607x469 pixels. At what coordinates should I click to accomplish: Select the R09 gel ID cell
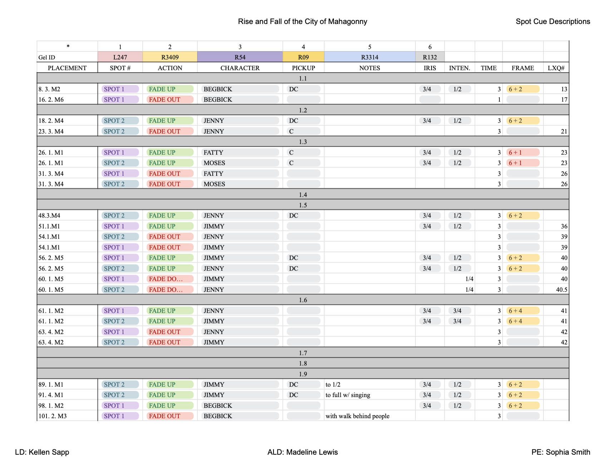pyautogui.click(x=303, y=57)
